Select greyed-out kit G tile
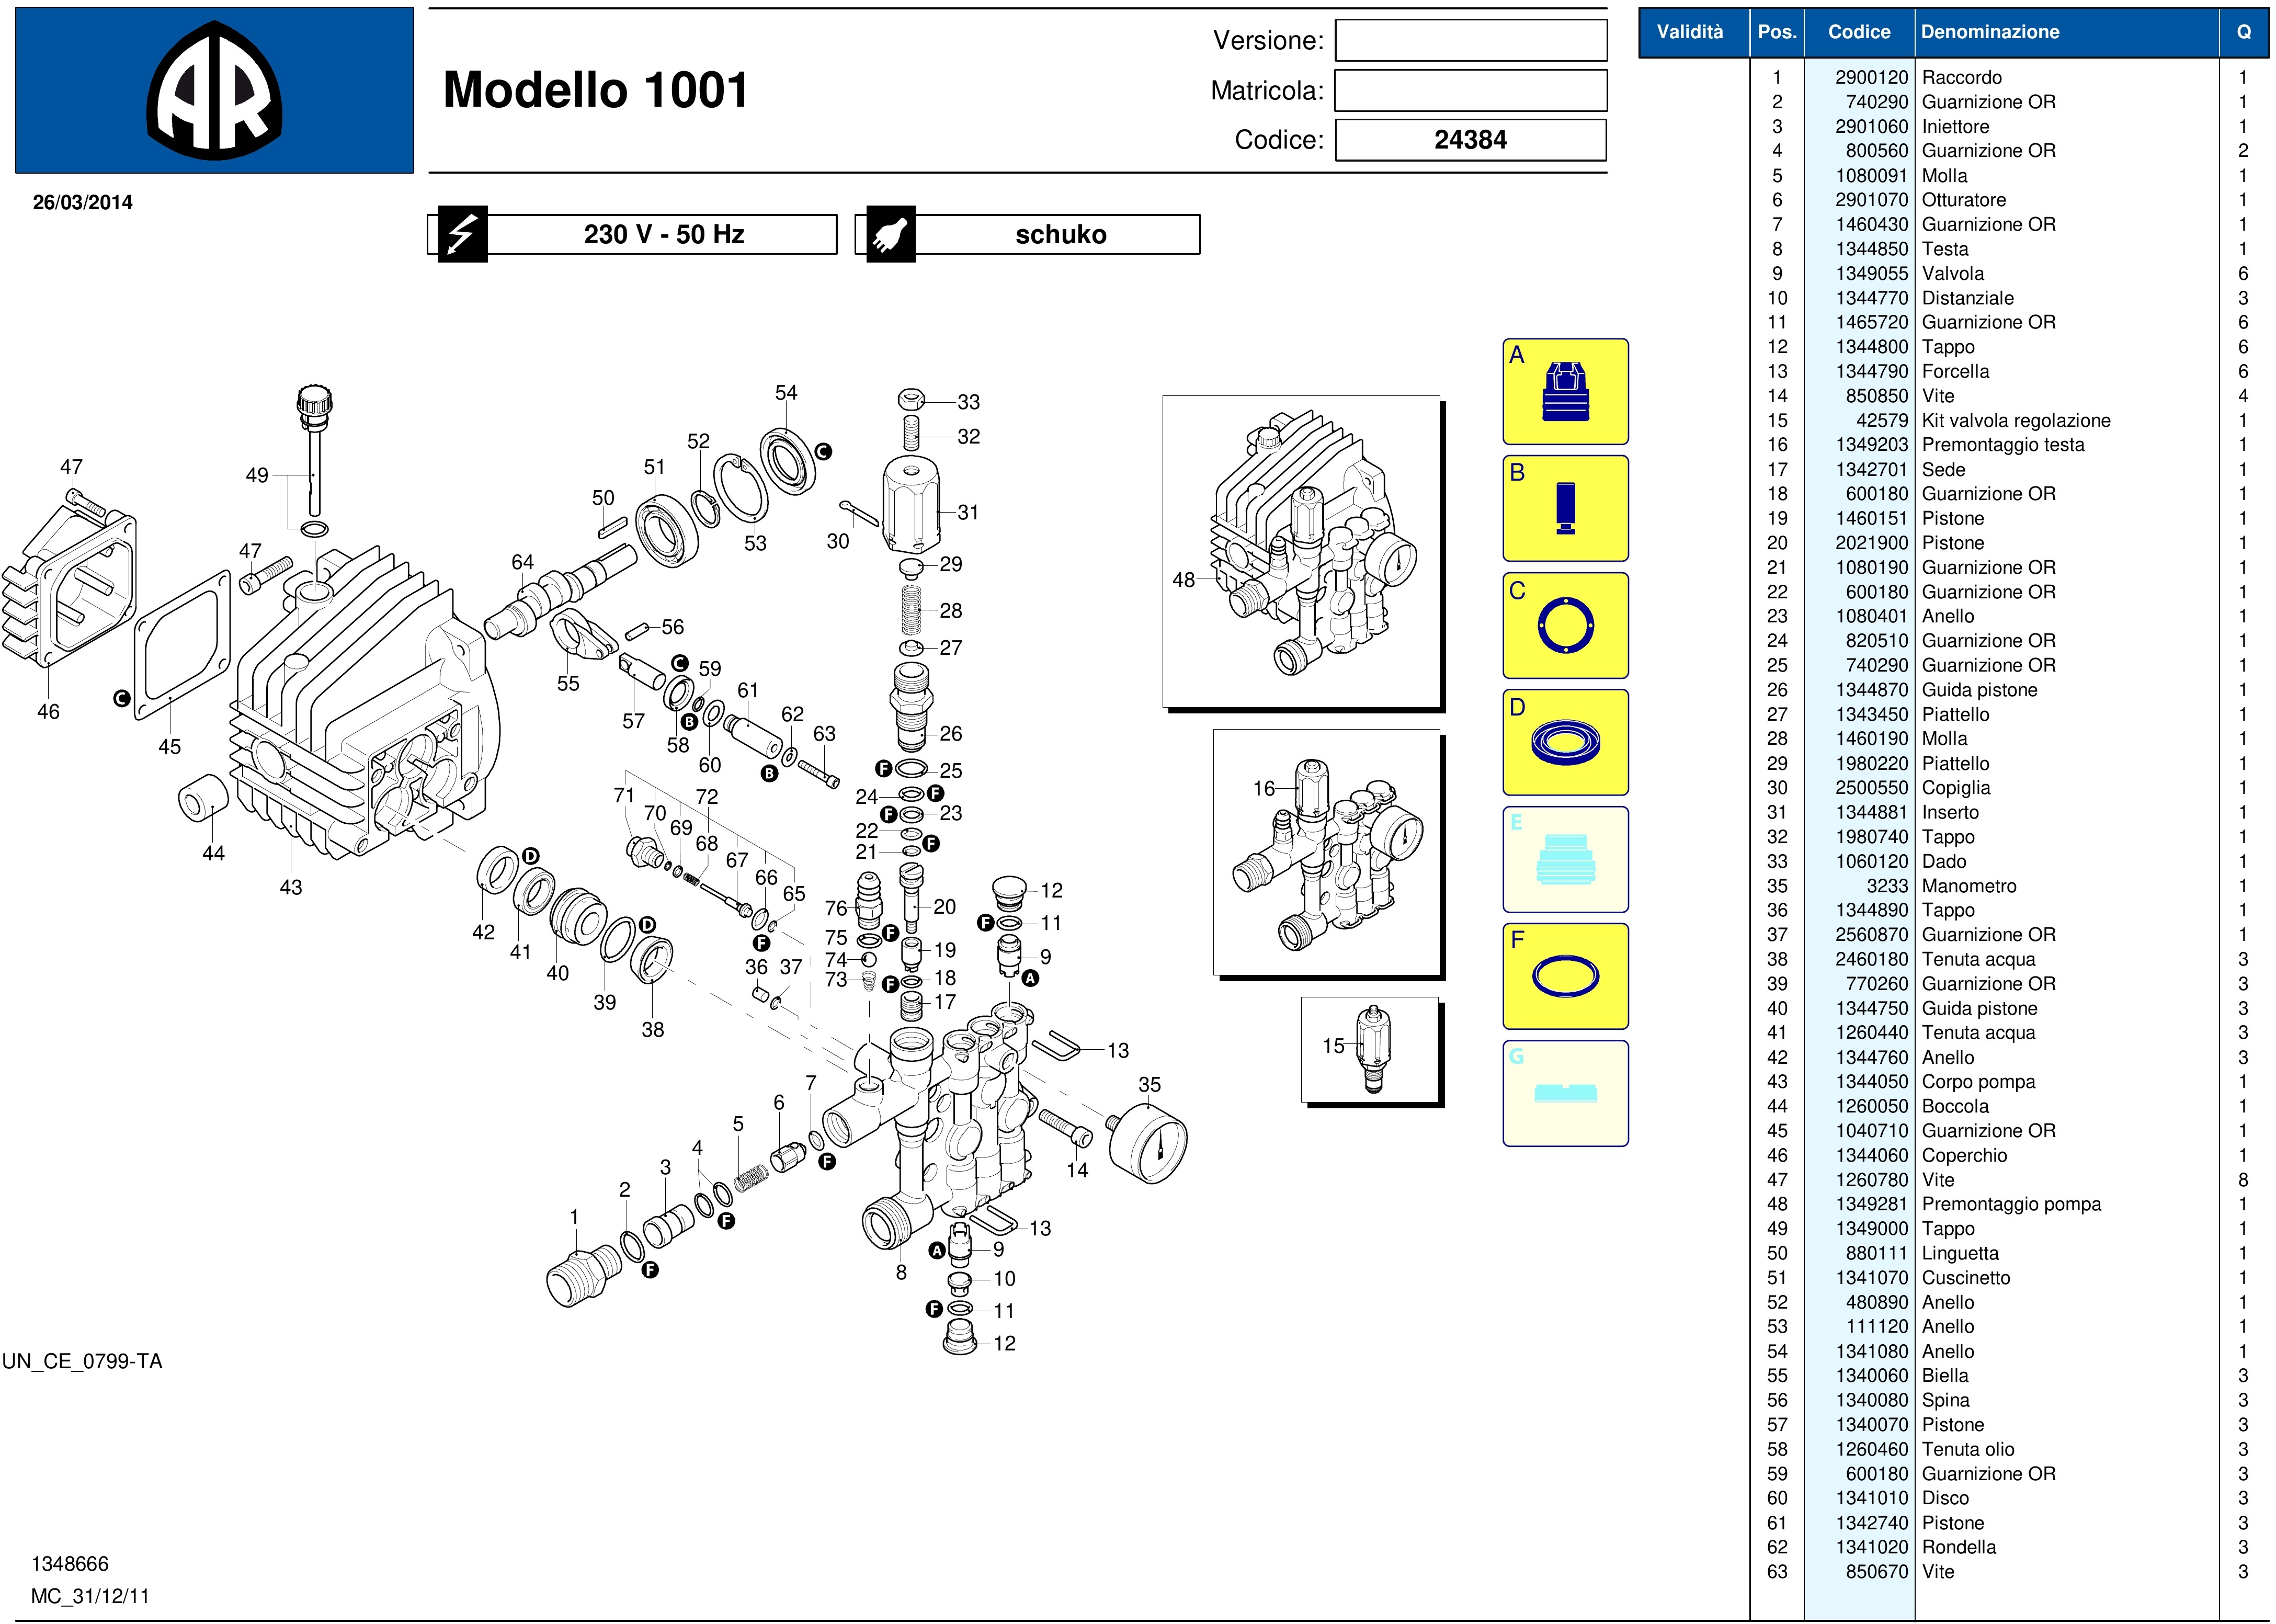Image resolution: width=2276 pixels, height=1624 pixels. [x=1565, y=1093]
